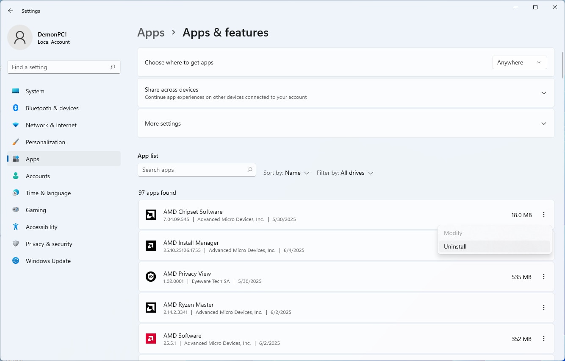Open the Anywhere dropdown for app sources
This screenshot has height=361, width=565.
[x=520, y=62]
